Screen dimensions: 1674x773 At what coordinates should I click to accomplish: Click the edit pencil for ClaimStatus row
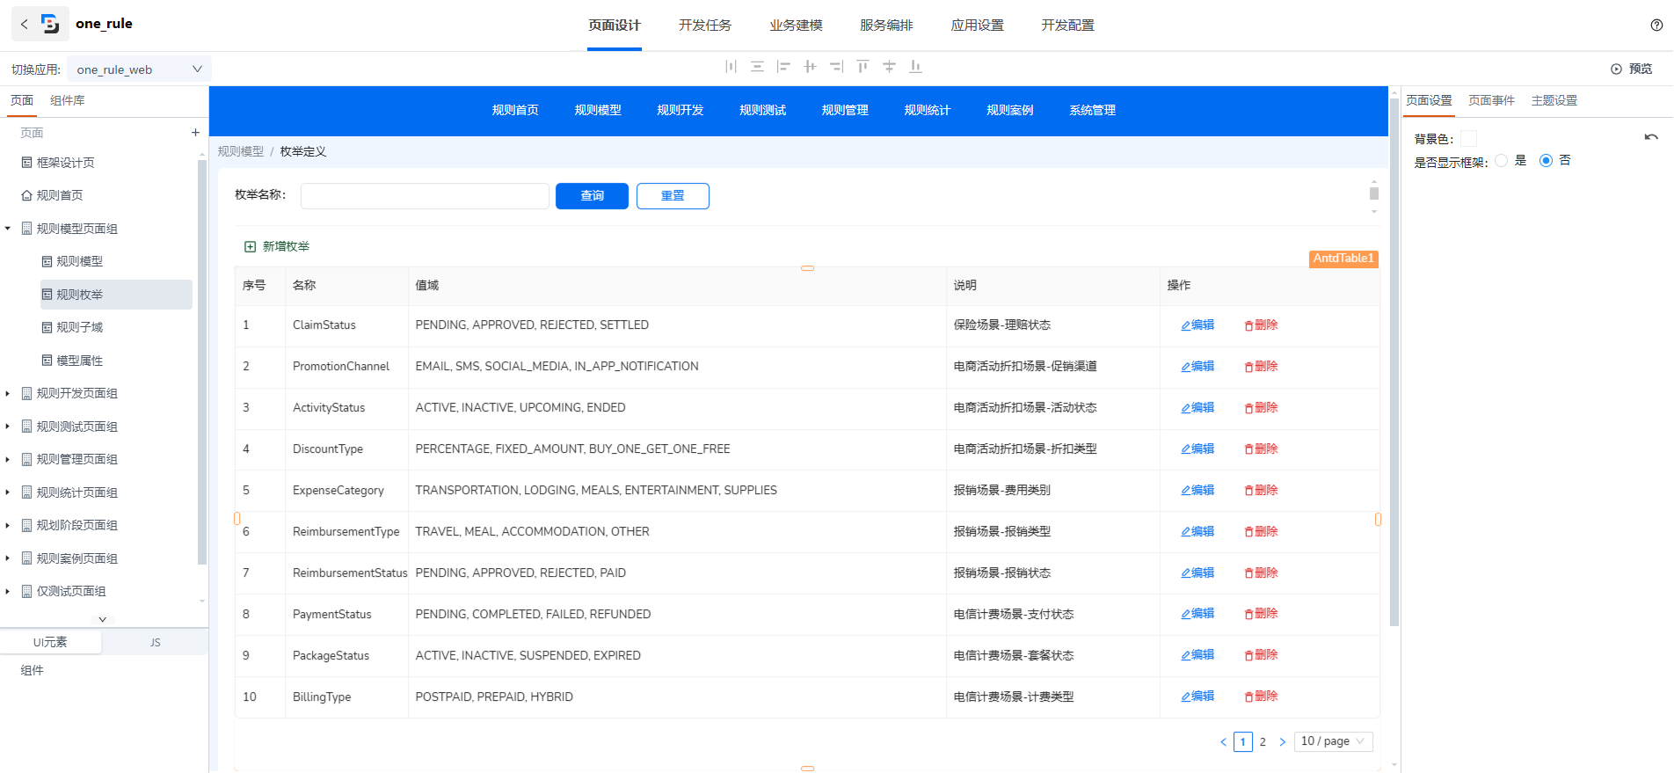click(1185, 325)
